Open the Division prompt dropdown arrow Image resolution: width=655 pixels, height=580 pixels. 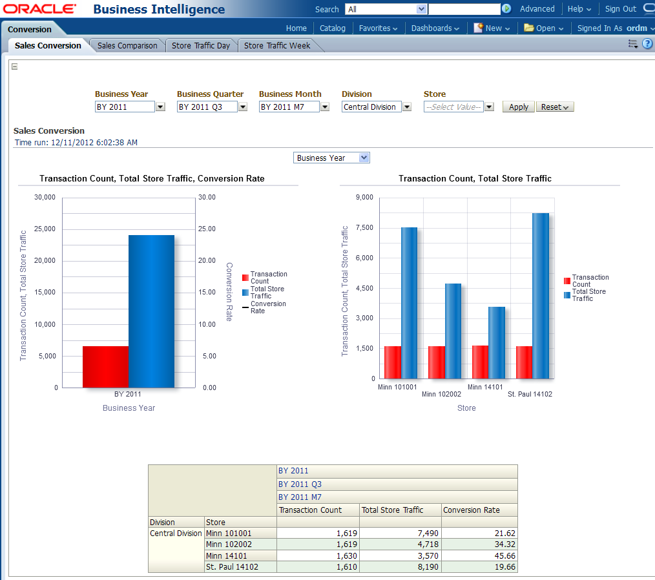point(407,107)
